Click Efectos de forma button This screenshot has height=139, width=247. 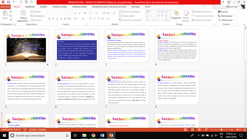(x=202, y=20)
